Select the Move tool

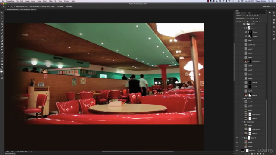pyautogui.click(x=2, y=13)
